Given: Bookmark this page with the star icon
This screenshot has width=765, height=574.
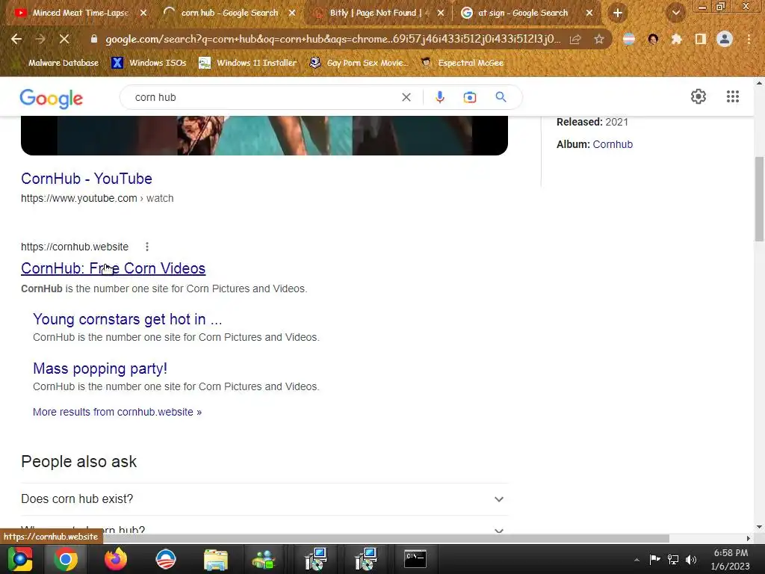Looking at the screenshot, I should pos(599,39).
